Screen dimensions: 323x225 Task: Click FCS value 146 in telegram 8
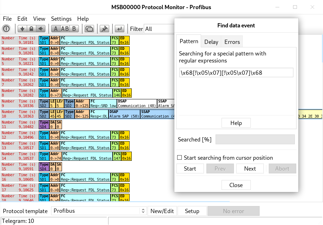117,95
